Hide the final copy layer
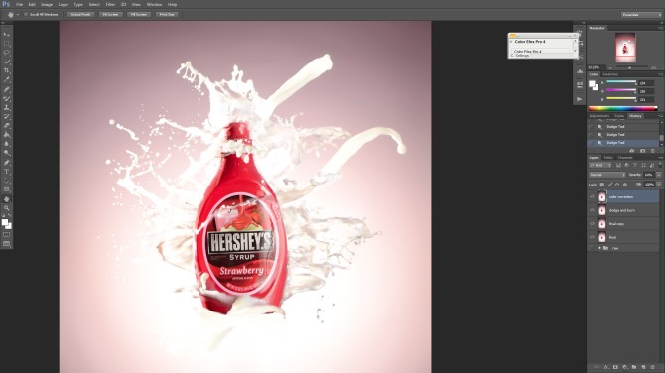 point(593,224)
